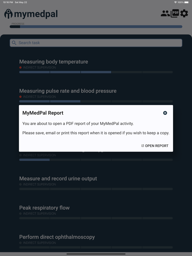Image resolution: width=192 pixels, height=256 pixels.
Task: Click the urine output progress bar
Action: pyautogui.click(x=96, y=189)
